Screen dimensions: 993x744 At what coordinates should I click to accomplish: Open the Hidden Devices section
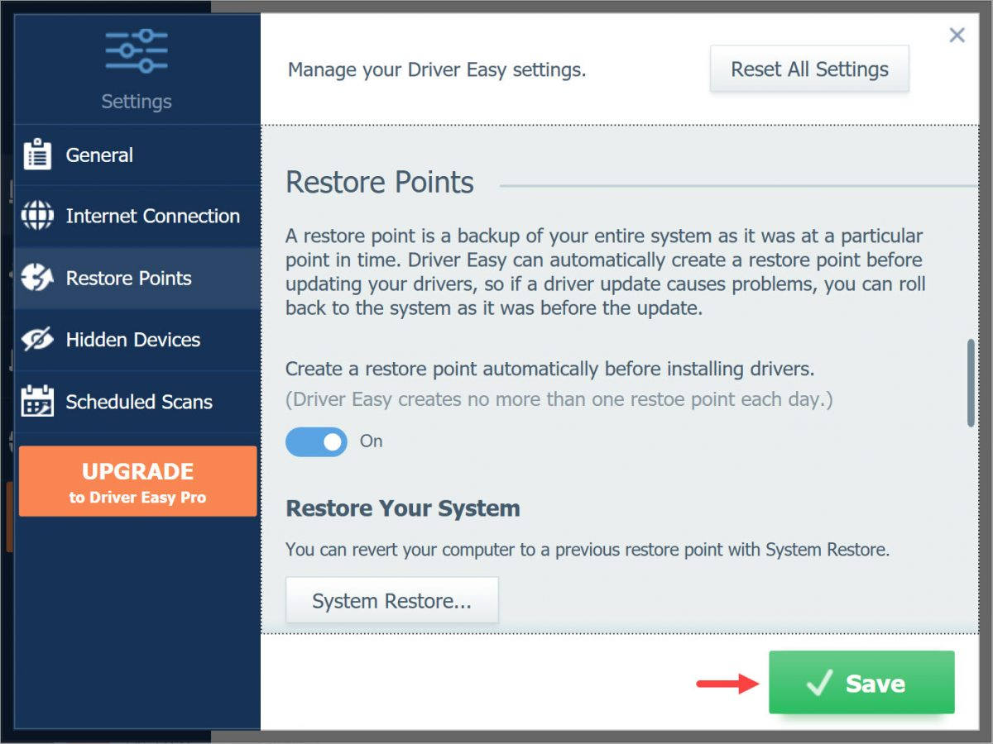(137, 340)
